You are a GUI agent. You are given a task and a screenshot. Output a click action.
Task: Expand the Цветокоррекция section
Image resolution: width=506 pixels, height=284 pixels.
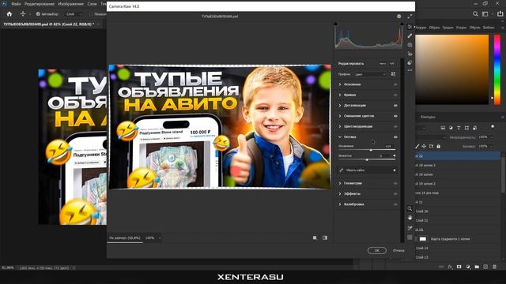point(340,126)
